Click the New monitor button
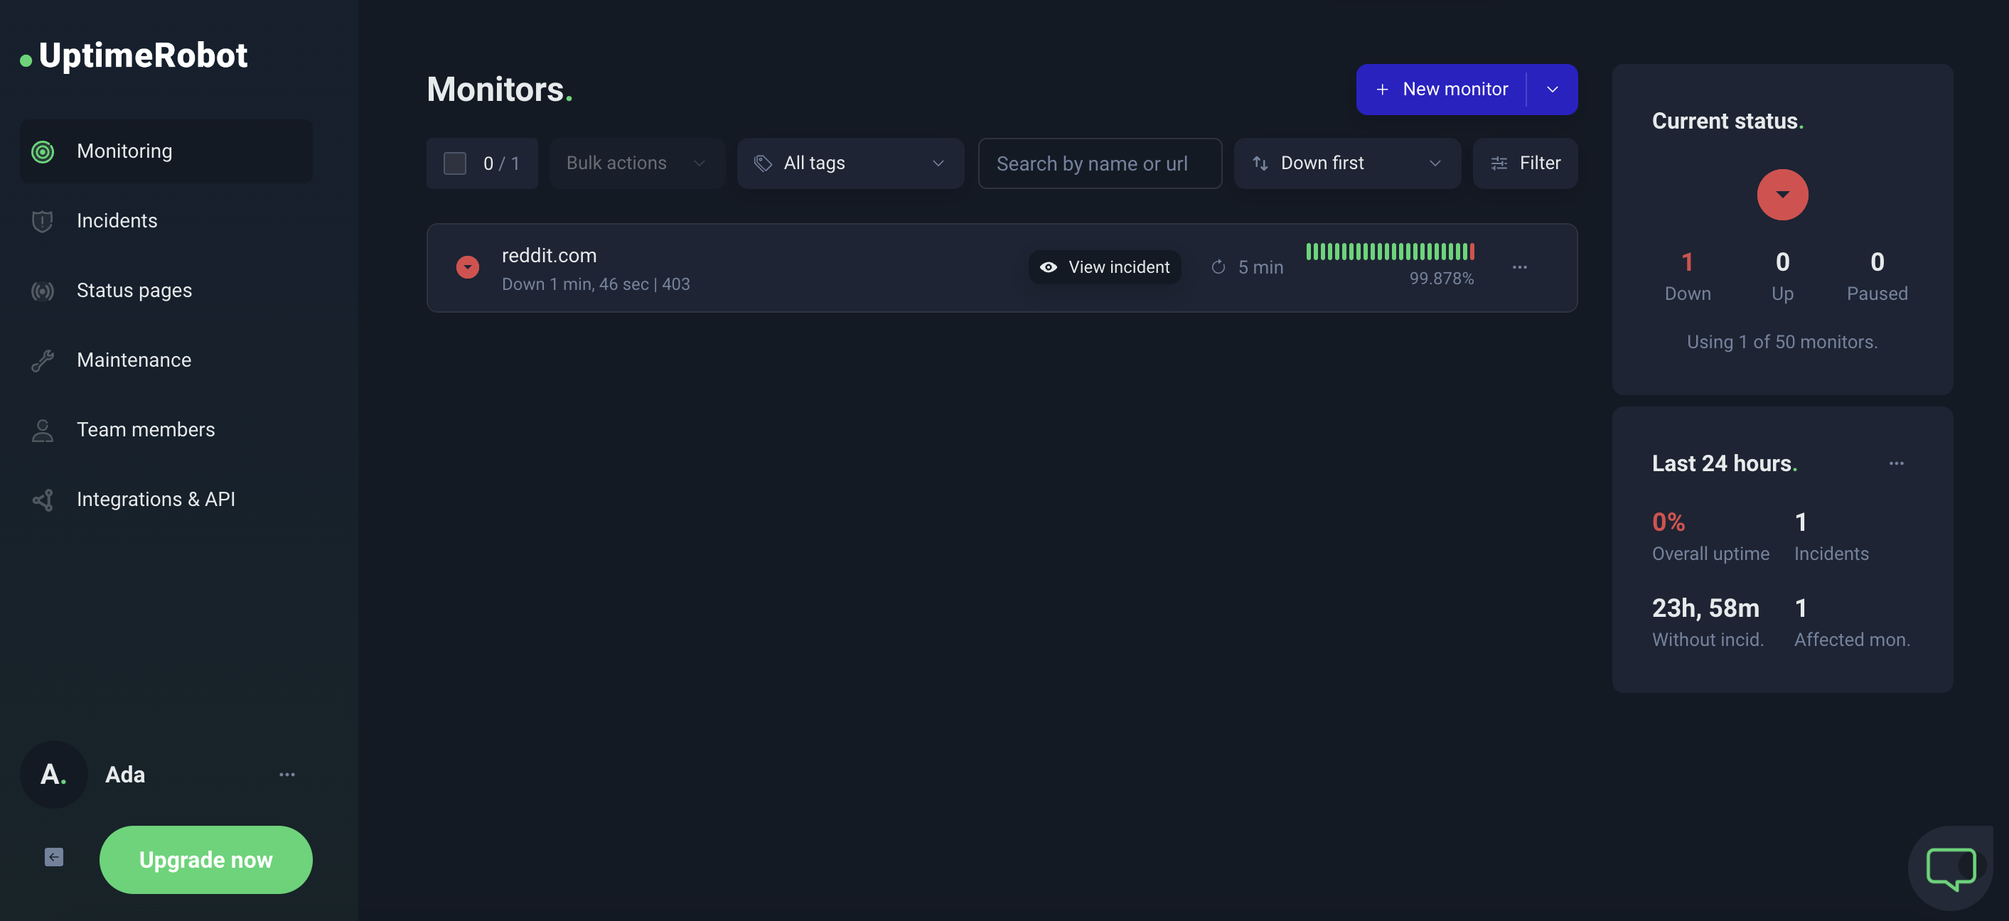The image size is (2009, 921). click(x=1440, y=90)
